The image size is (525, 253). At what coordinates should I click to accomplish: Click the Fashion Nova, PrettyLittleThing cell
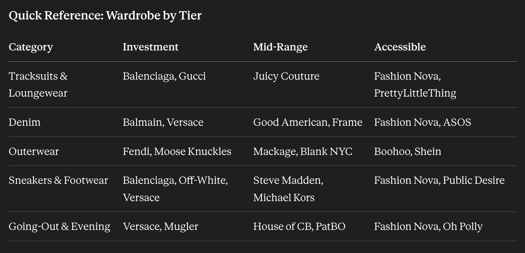[415, 85]
